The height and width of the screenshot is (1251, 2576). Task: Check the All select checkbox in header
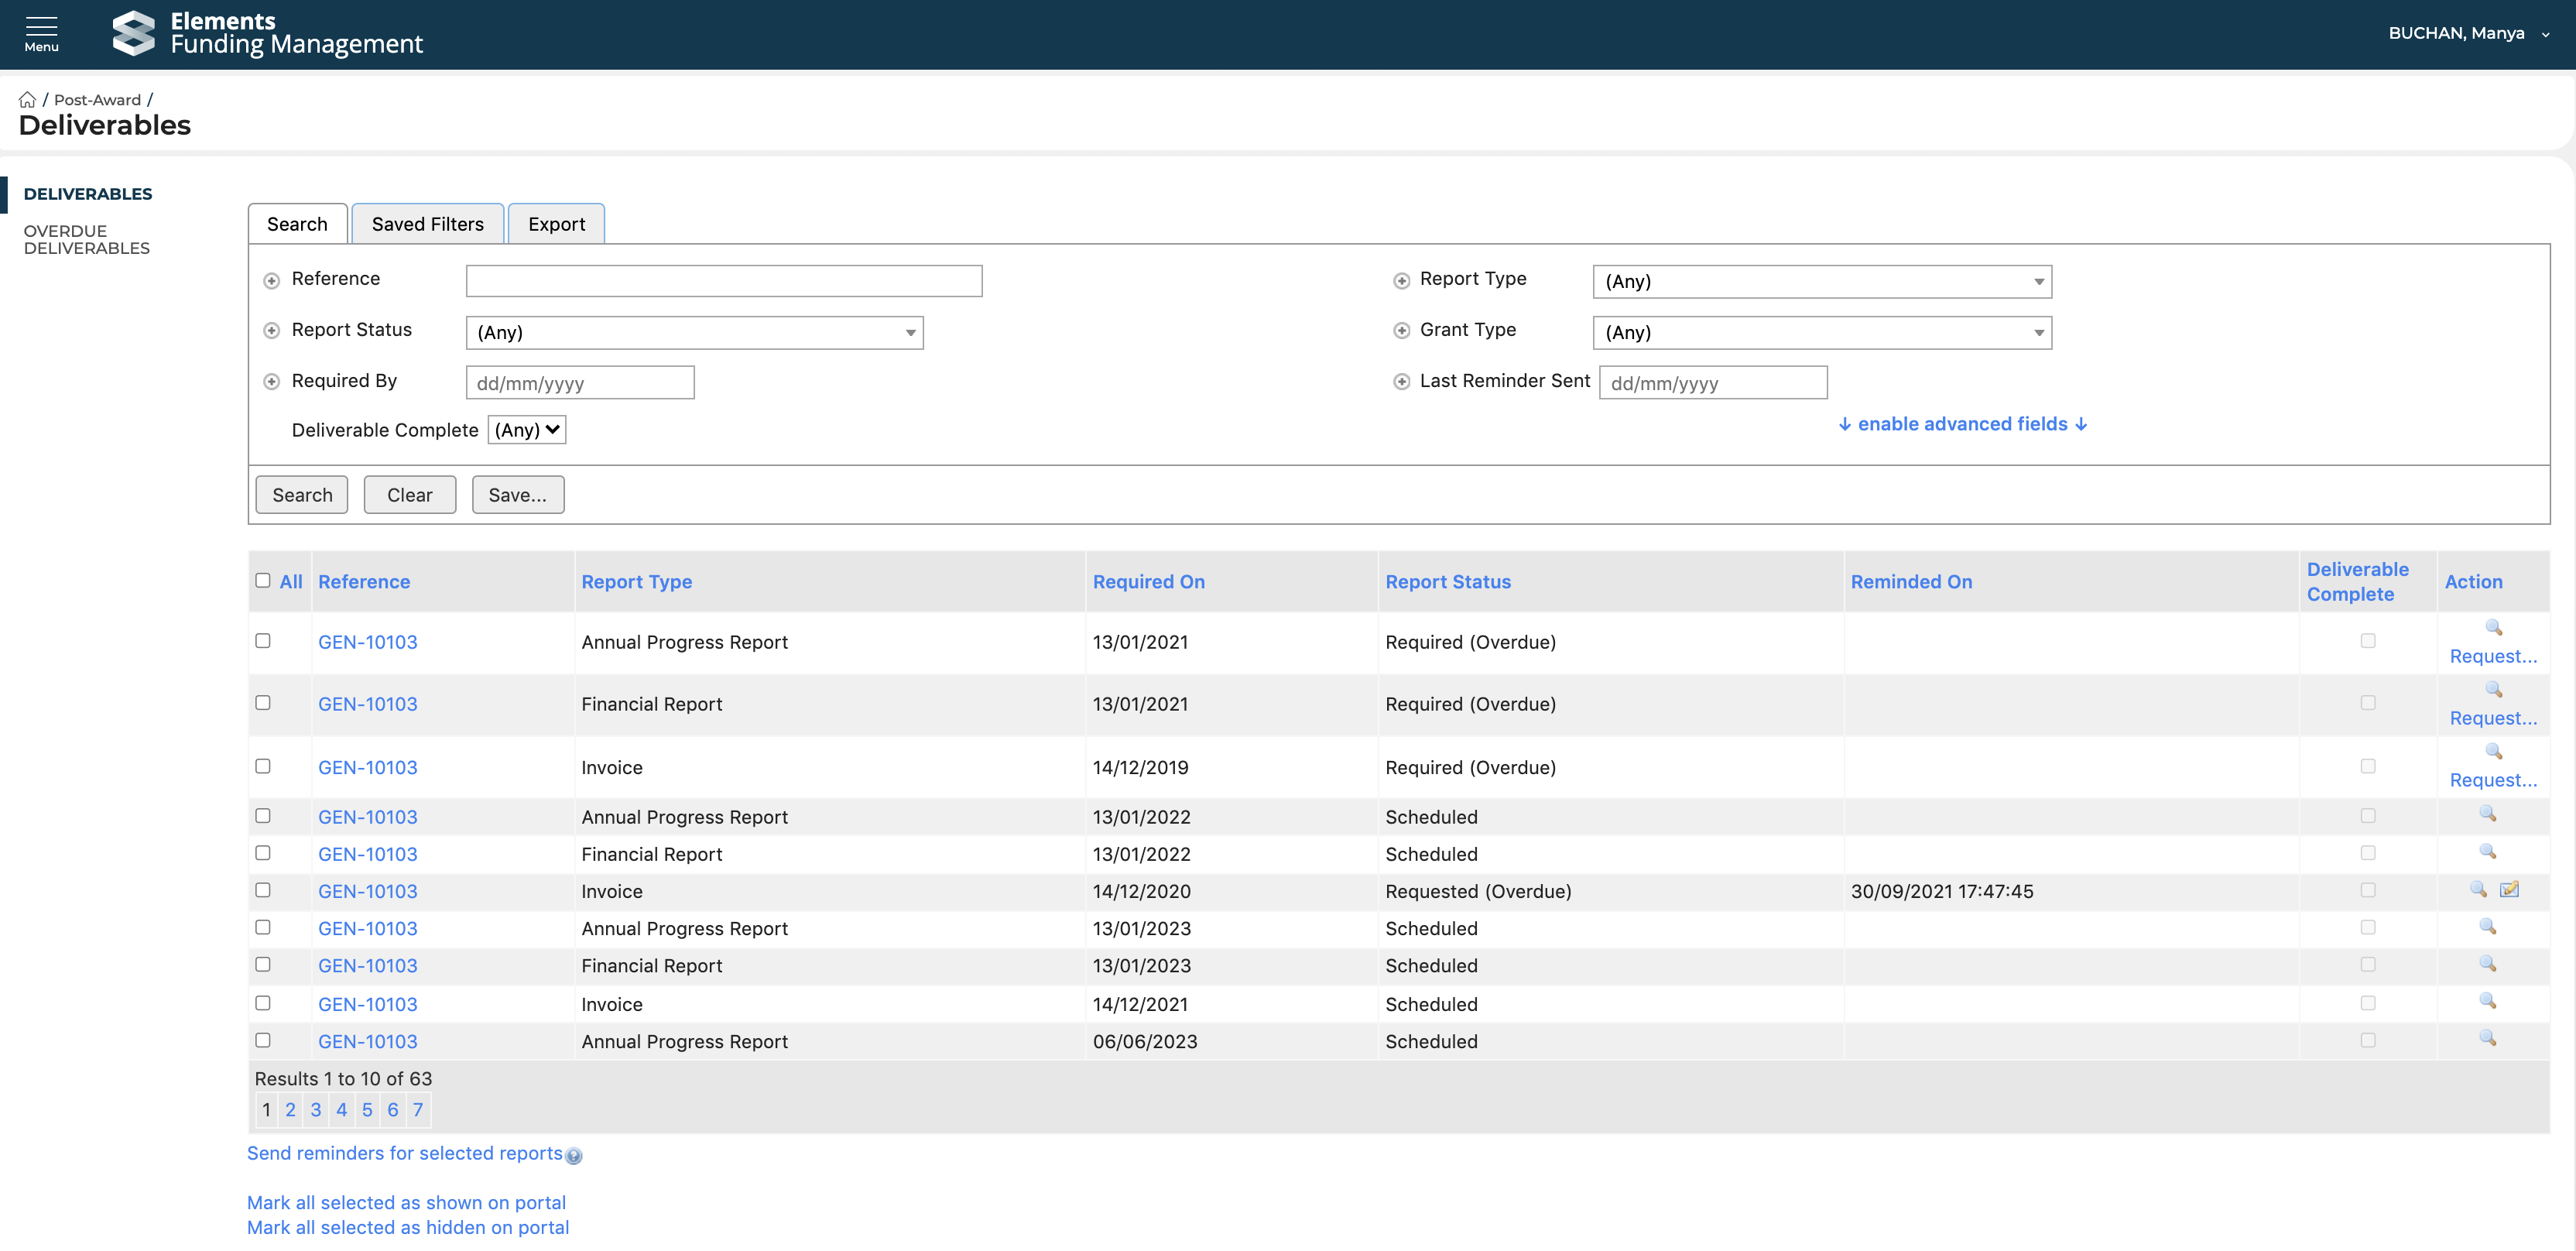pos(263,580)
